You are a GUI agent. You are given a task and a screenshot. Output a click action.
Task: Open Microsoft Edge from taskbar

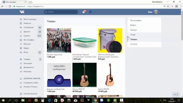[x=49, y=100]
